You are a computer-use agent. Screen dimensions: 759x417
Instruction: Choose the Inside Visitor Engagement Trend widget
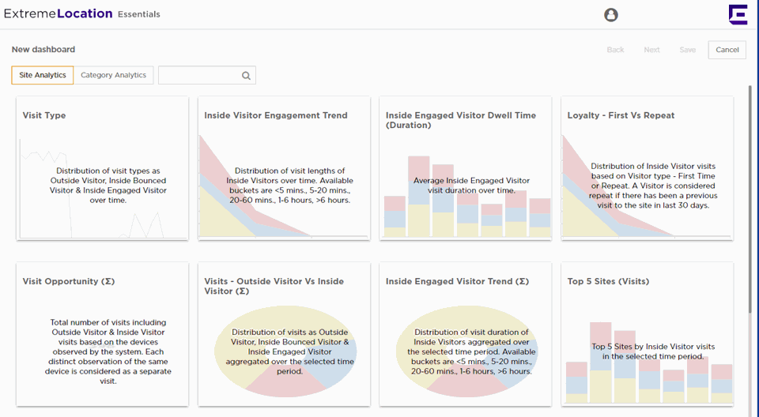284,168
